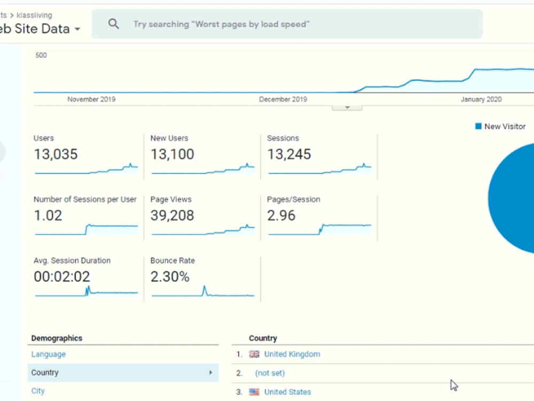Viewport: 534px width, 401px height.
Task: Click the Users value 13,035
Action: pyautogui.click(x=56, y=154)
